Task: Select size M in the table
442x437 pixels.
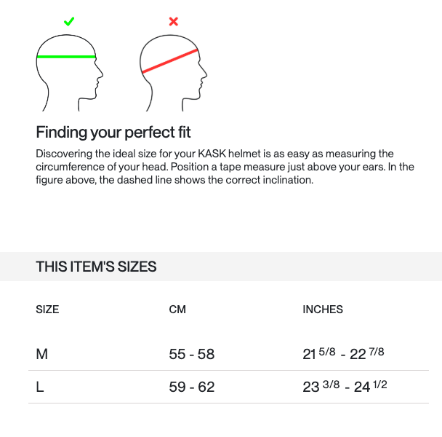Action: coord(42,354)
